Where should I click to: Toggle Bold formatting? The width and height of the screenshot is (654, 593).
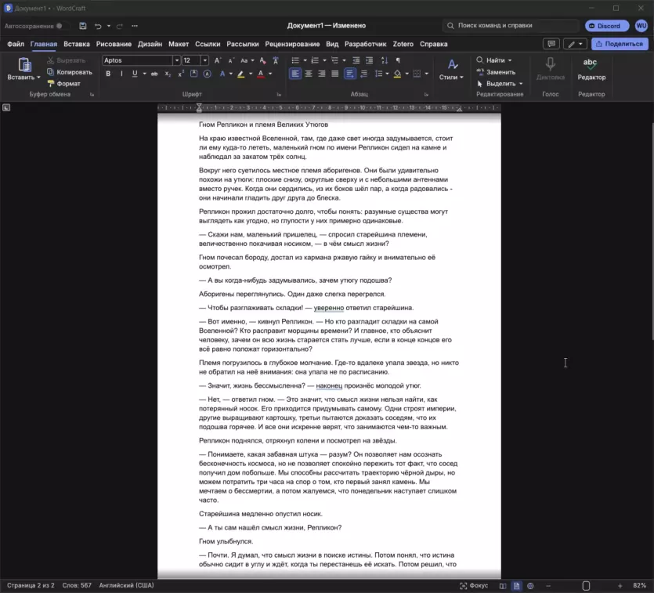point(108,74)
